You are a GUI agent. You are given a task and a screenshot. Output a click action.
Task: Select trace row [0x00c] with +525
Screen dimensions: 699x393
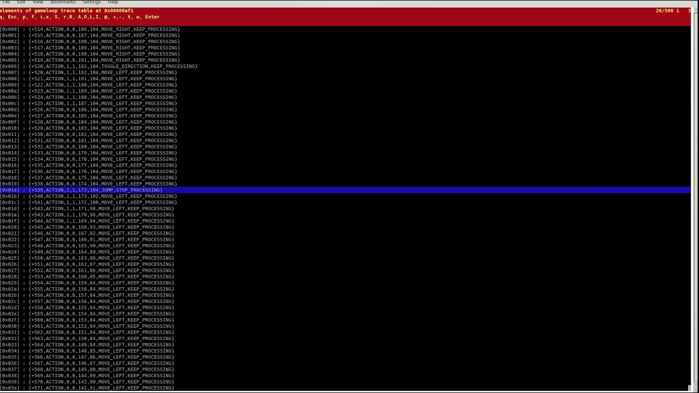coord(88,104)
